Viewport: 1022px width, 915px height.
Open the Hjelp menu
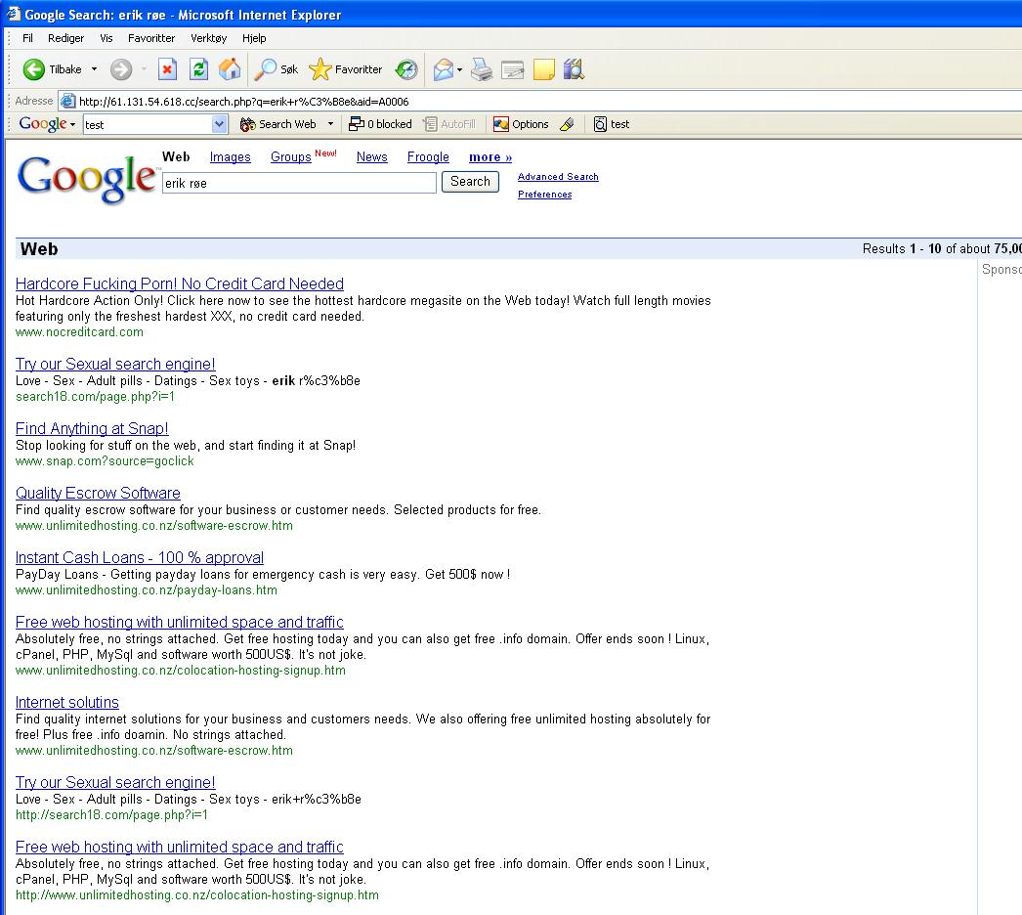click(254, 38)
